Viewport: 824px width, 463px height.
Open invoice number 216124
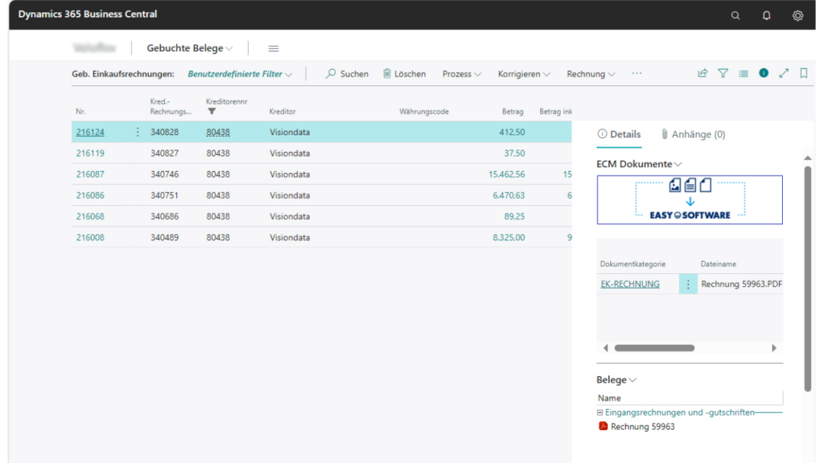coord(90,133)
